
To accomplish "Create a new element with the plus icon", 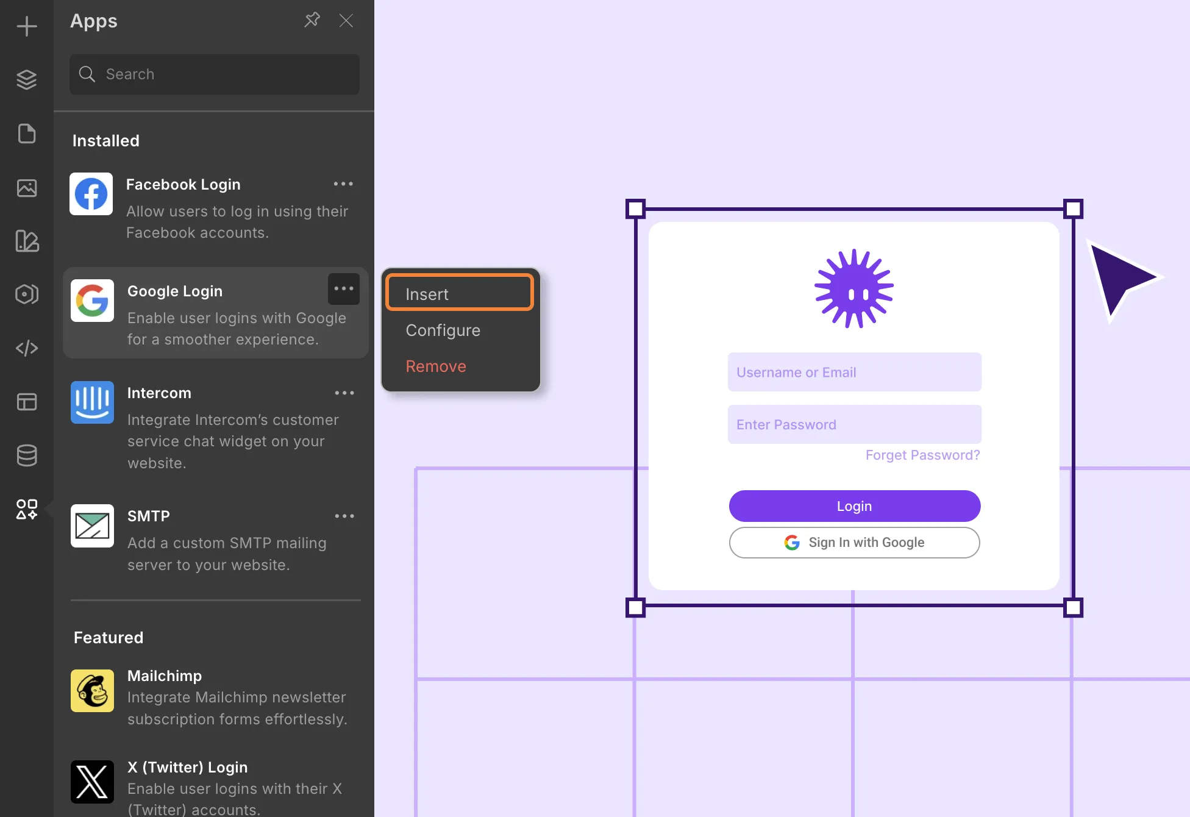I will 27,27.
